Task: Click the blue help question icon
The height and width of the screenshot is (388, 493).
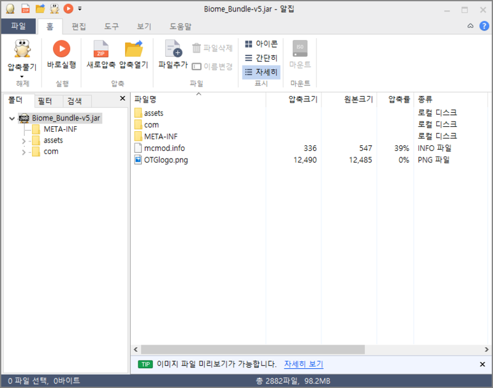Action: pyautogui.click(x=484, y=26)
